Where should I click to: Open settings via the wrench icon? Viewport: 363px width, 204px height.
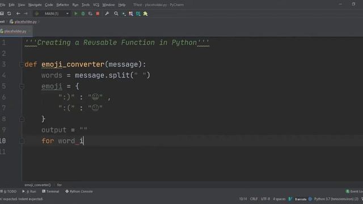point(107,14)
